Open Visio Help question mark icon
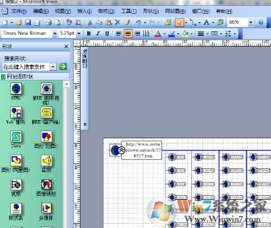Viewport: 271px width, 228px height. (x=261, y=22)
